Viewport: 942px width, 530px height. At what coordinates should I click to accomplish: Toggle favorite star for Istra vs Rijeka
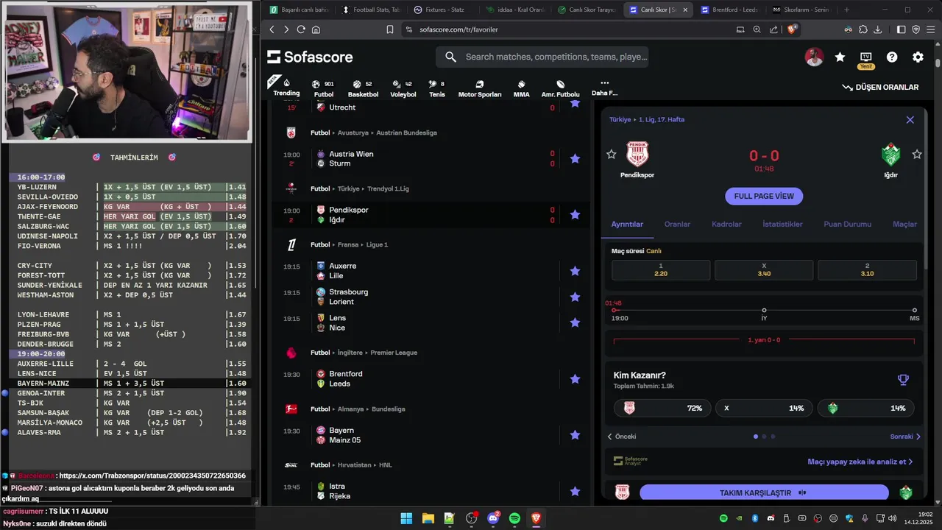(575, 491)
